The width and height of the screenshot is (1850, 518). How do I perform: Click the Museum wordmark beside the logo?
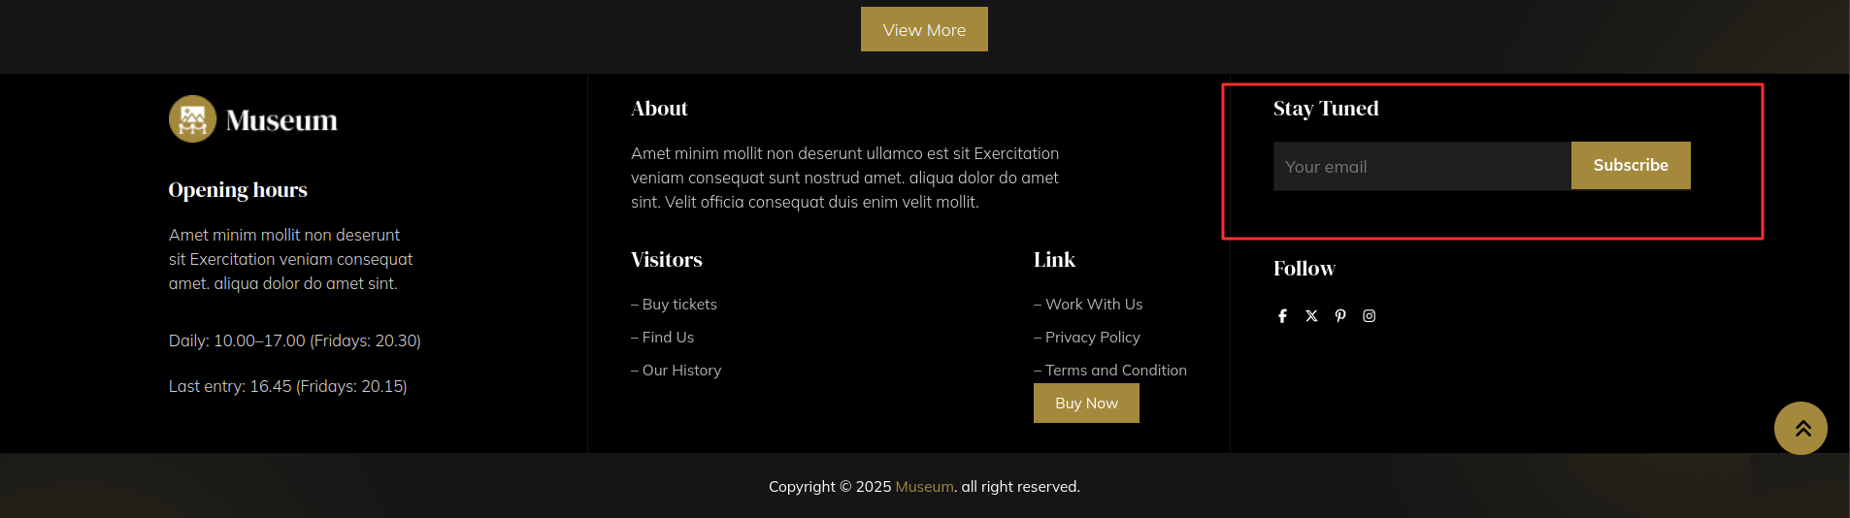(281, 120)
